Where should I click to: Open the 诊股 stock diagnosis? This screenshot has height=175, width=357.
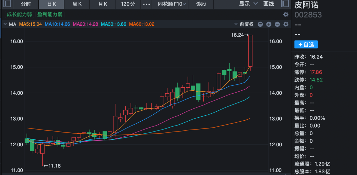[x=201, y=4]
